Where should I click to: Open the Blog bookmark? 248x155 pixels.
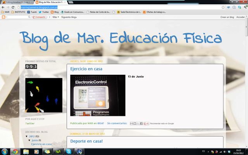(x=55, y=12)
